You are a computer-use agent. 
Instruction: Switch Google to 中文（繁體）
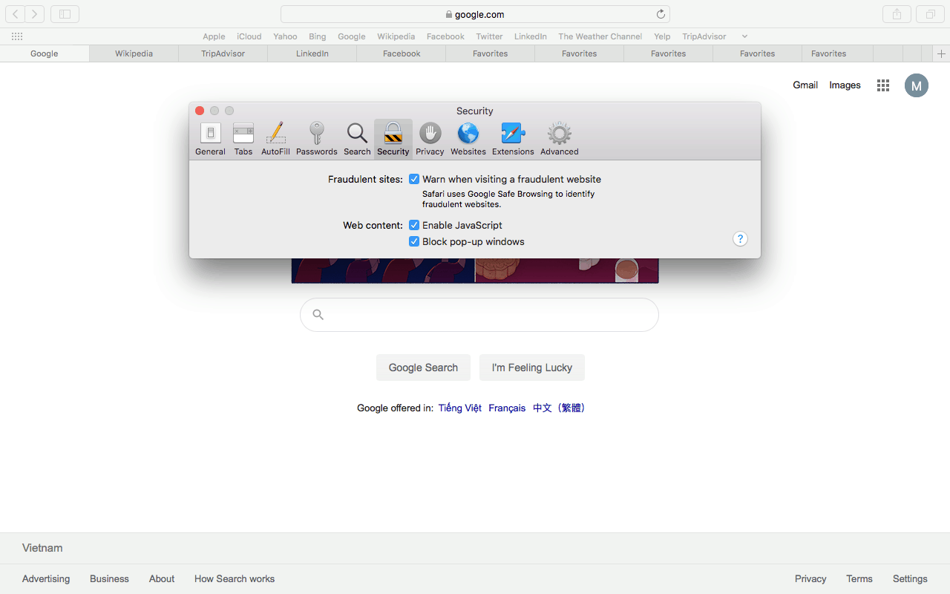(x=559, y=408)
